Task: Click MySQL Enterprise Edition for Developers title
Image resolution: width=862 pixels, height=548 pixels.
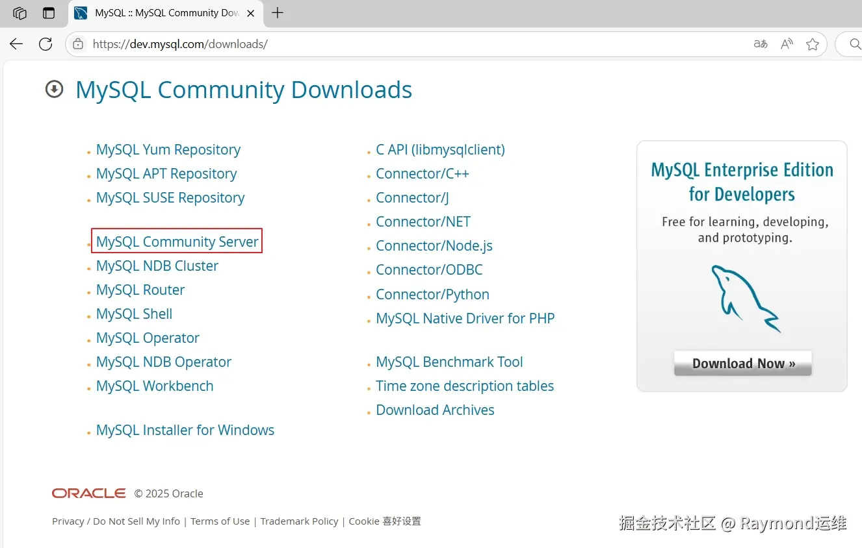Action: point(742,182)
